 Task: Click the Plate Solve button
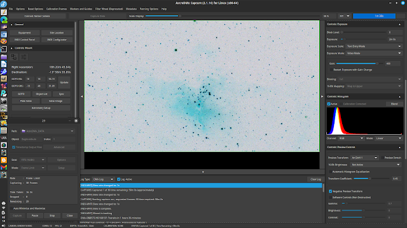point(26,101)
